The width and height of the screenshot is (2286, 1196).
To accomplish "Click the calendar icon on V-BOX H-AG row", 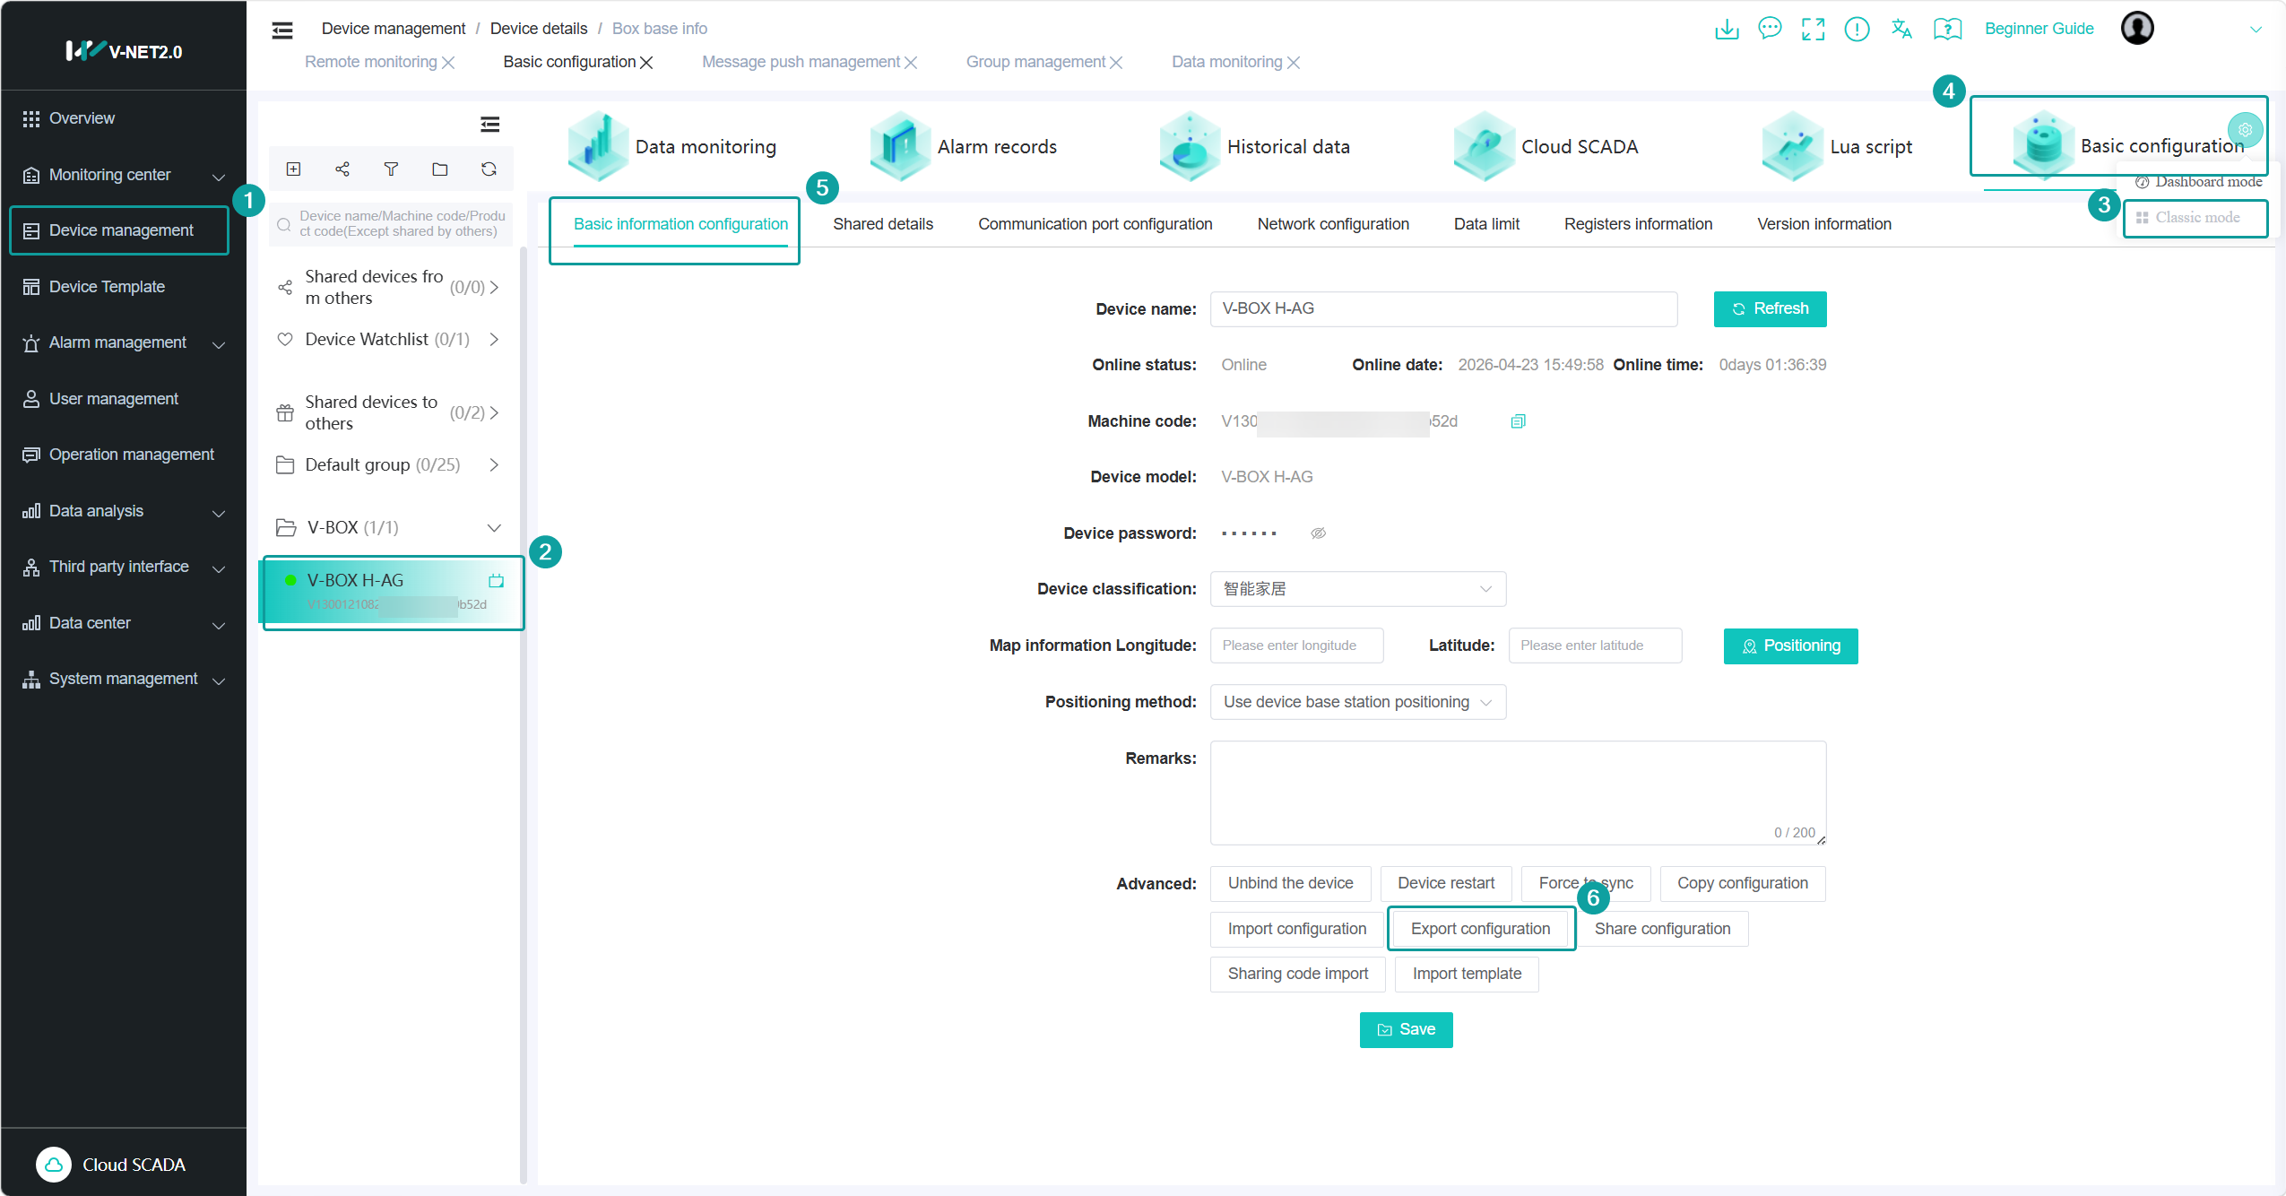I will pyautogui.click(x=496, y=581).
